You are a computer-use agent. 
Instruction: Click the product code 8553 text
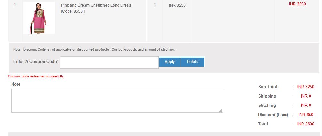point(73,11)
